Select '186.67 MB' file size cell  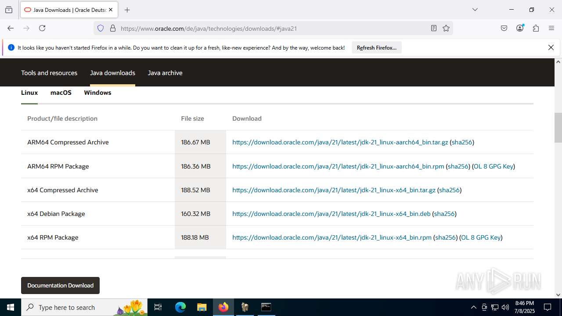point(200,142)
